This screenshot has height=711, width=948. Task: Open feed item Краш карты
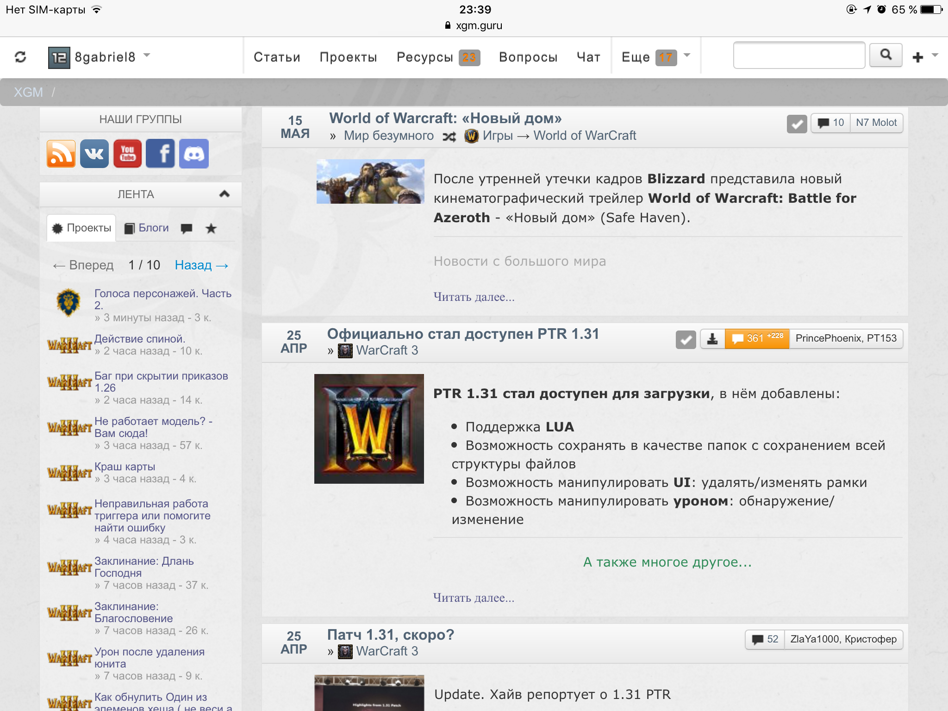125,467
